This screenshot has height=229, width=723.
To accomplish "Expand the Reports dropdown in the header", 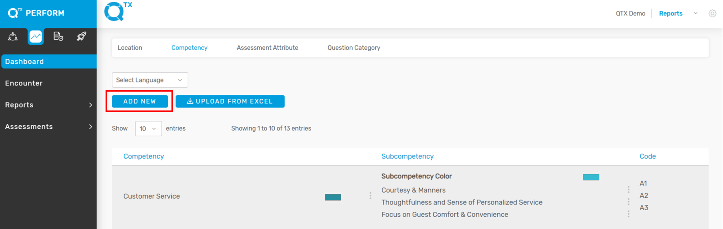I will [695, 13].
